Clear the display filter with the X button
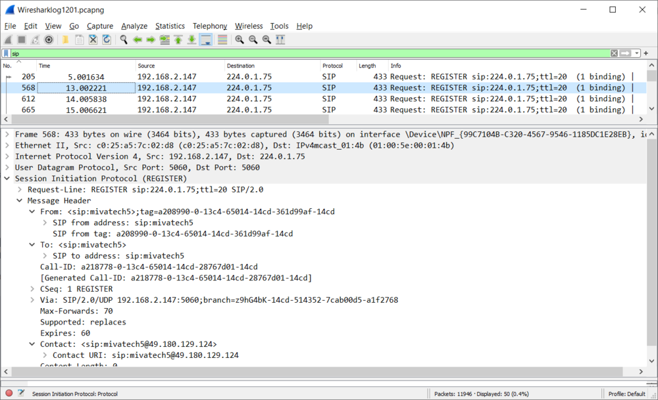 (614, 53)
